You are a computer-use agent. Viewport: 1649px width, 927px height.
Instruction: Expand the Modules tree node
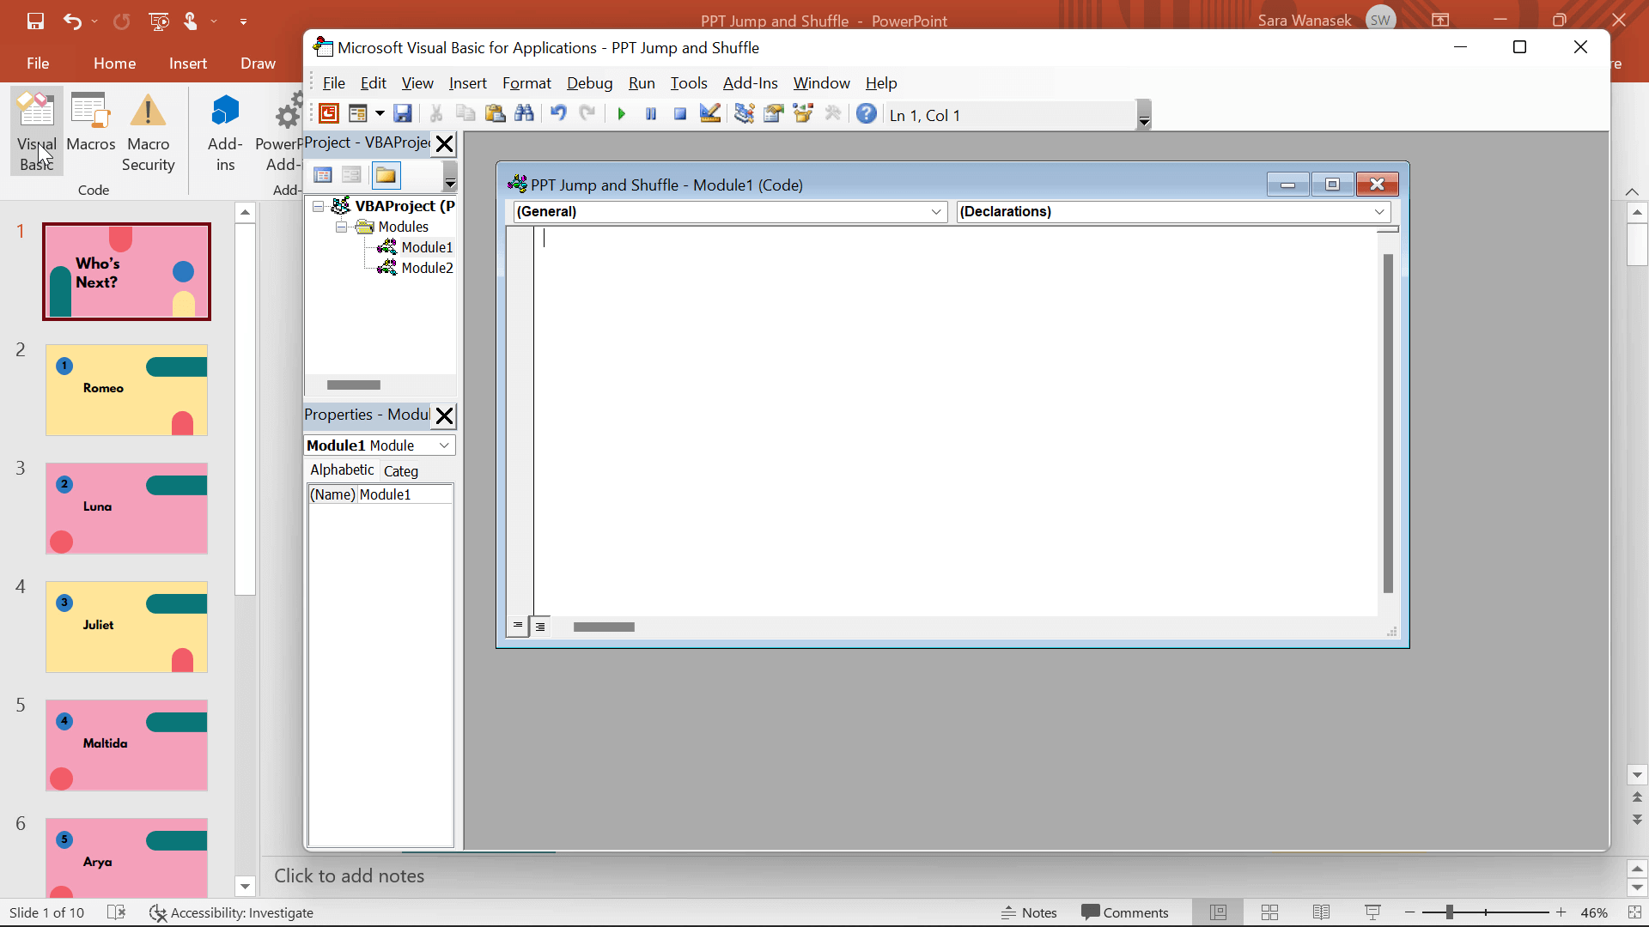pyautogui.click(x=344, y=227)
